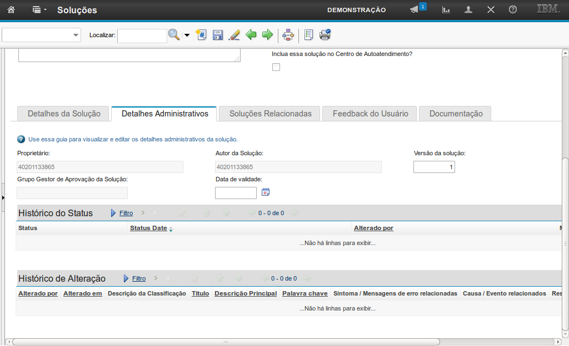Open the Go To menu dropdown

pyautogui.click(x=39, y=10)
